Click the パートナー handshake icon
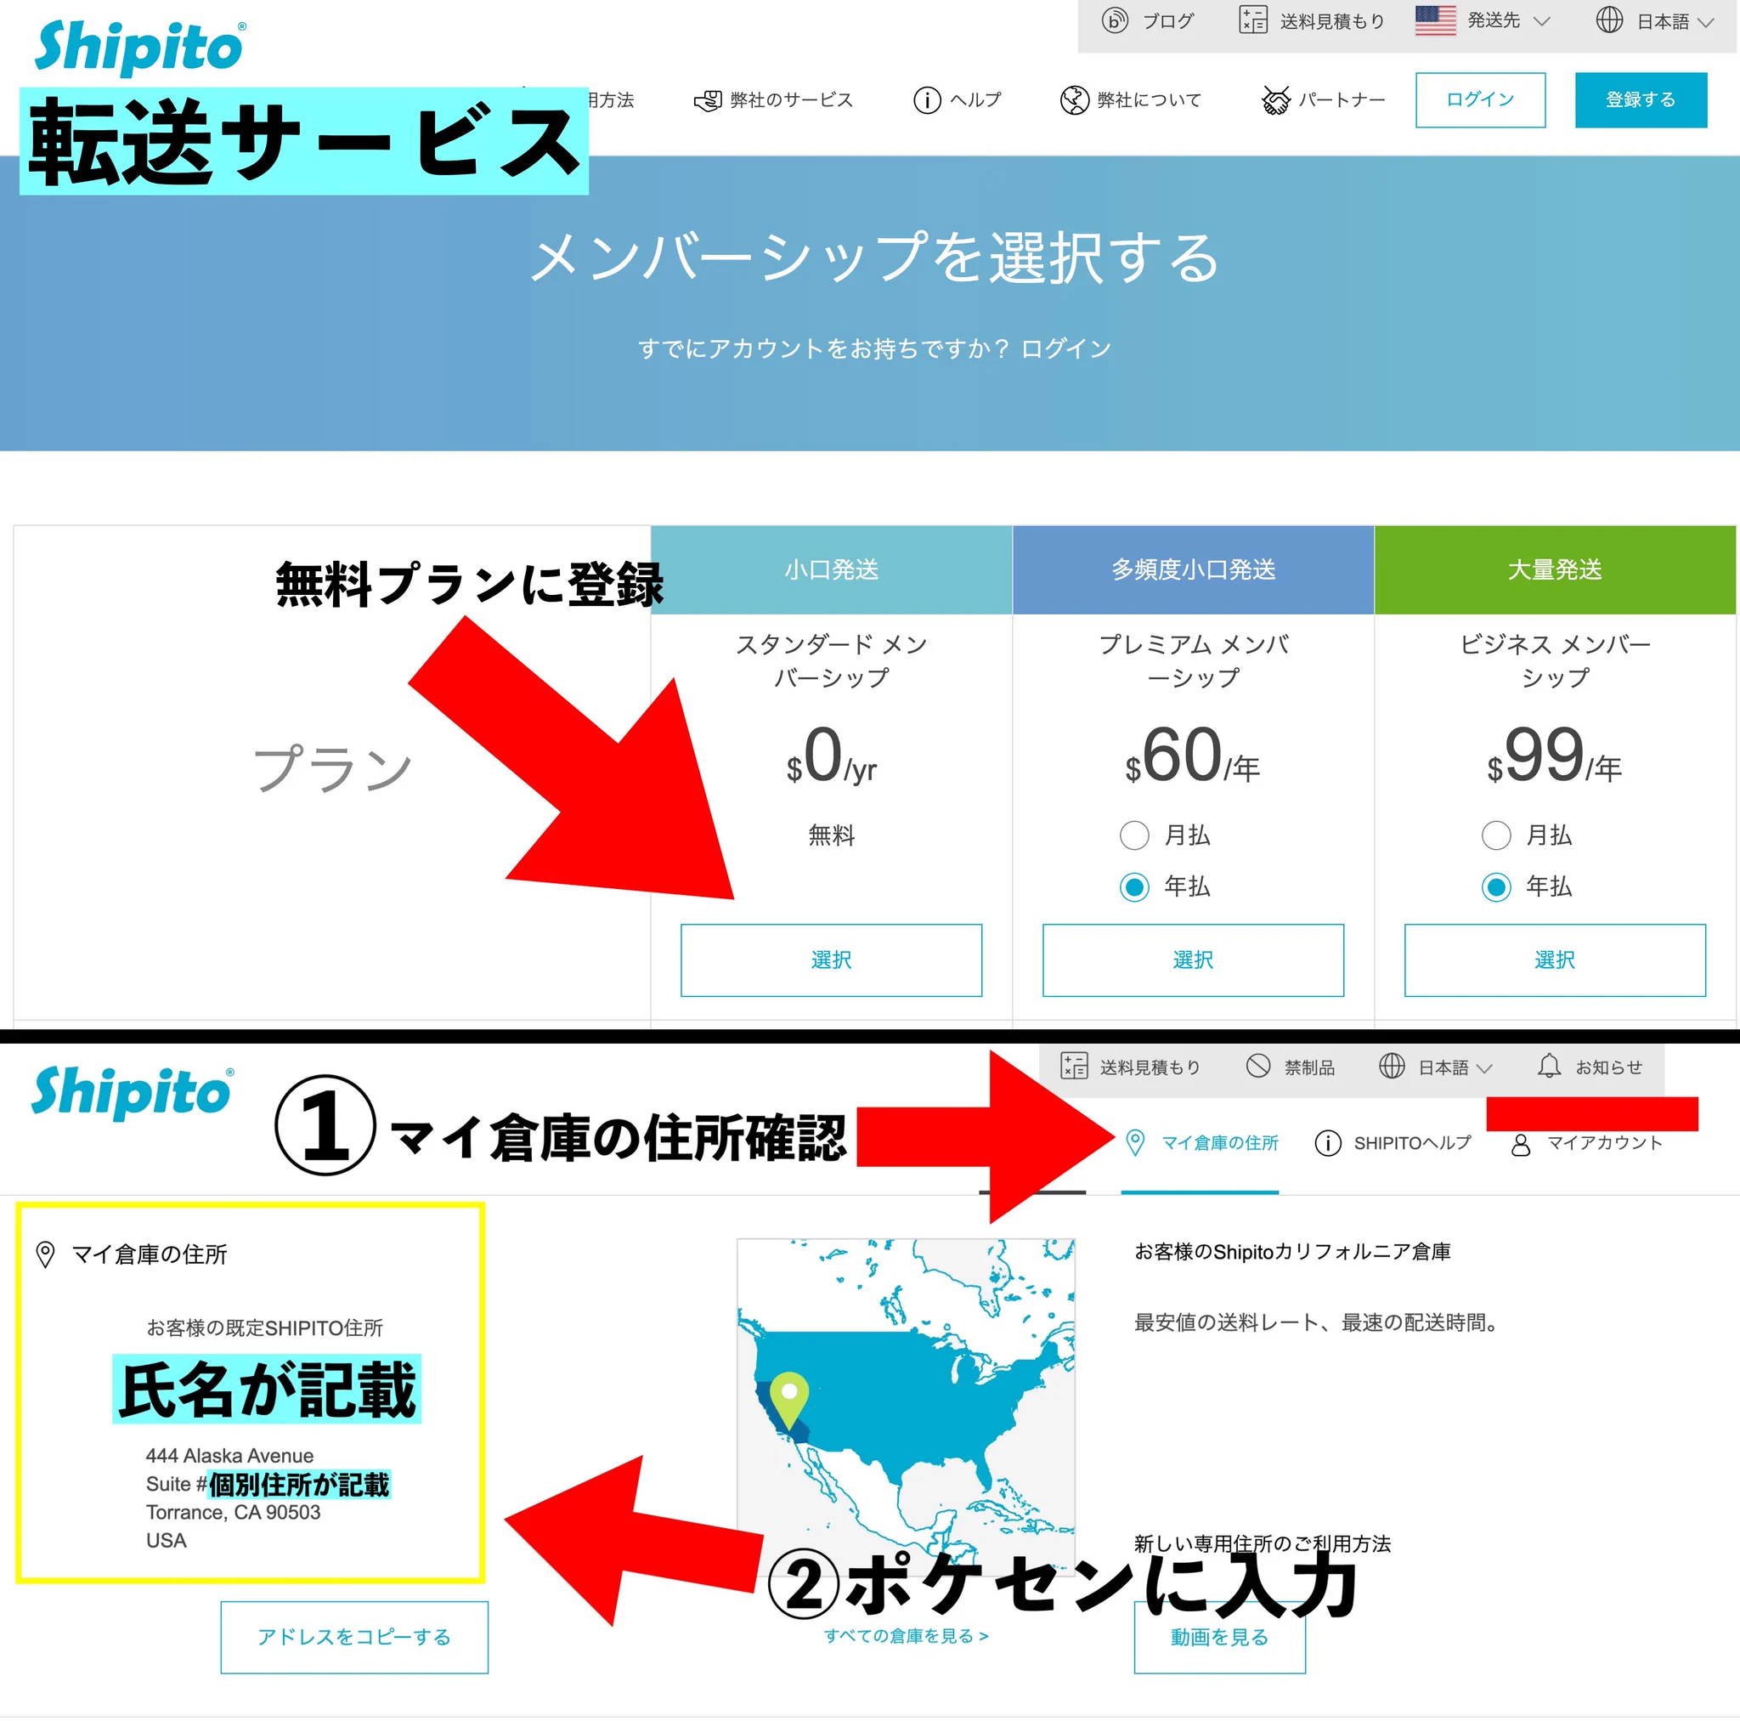1740x1721 pixels. point(1275,100)
